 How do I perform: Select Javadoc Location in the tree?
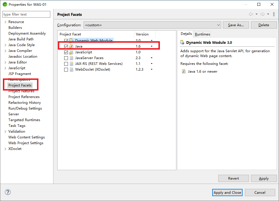(23, 57)
